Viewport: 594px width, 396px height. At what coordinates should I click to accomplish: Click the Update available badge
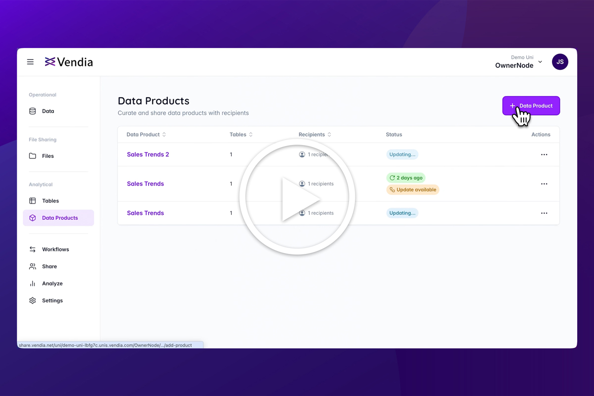tap(413, 190)
